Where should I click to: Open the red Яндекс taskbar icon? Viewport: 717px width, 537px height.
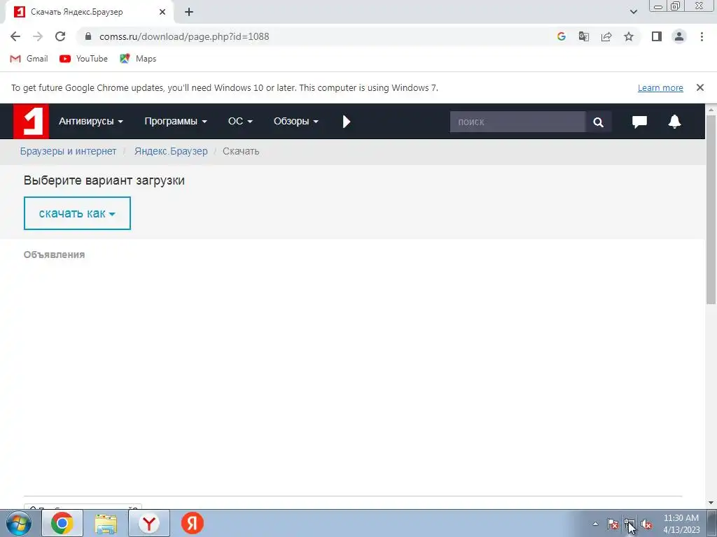click(193, 523)
